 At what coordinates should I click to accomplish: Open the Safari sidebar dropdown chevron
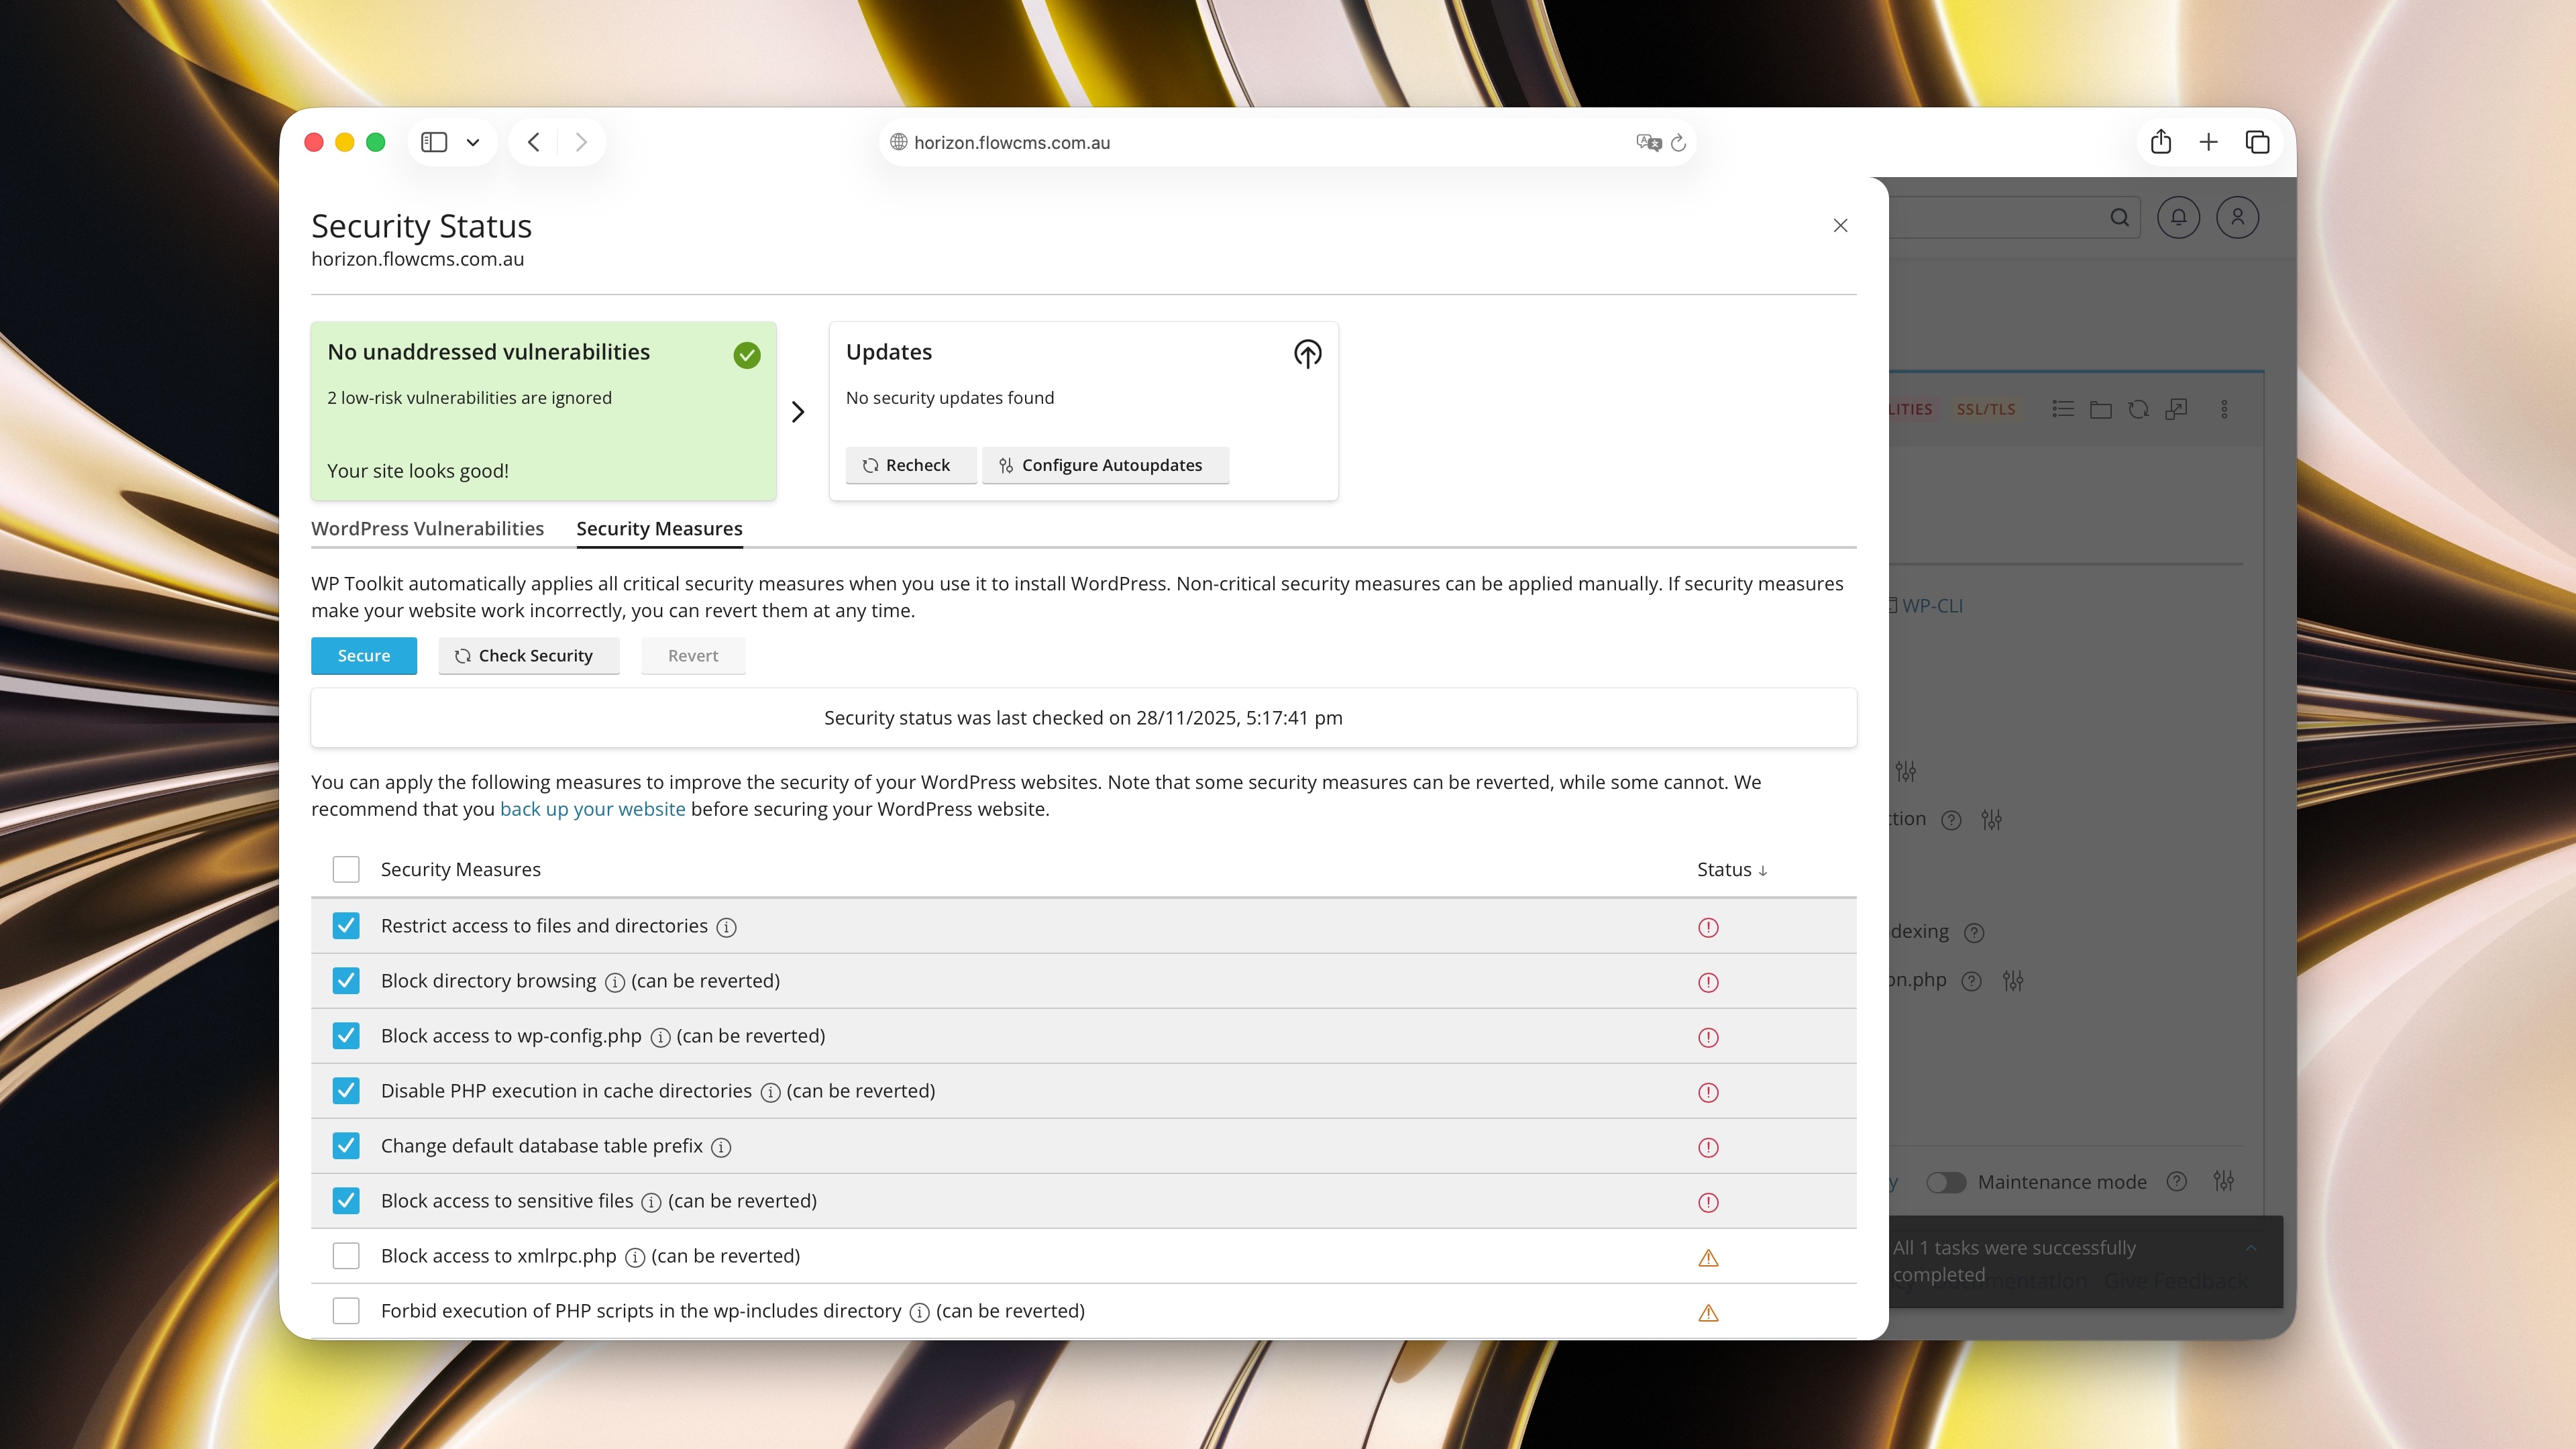473,142
